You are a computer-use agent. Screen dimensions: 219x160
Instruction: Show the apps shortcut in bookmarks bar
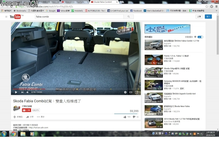[6, 11]
